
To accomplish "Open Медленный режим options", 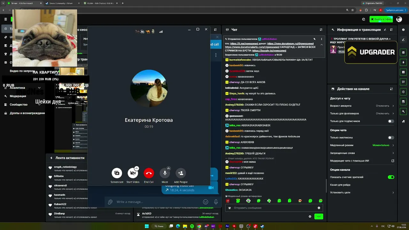I will pyautogui.click(x=362, y=145).
